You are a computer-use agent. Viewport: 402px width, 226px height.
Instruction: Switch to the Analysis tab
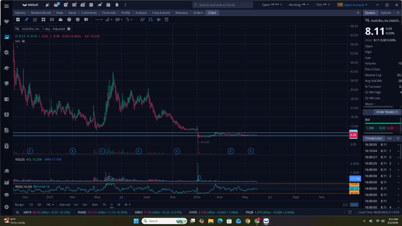[141, 13]
